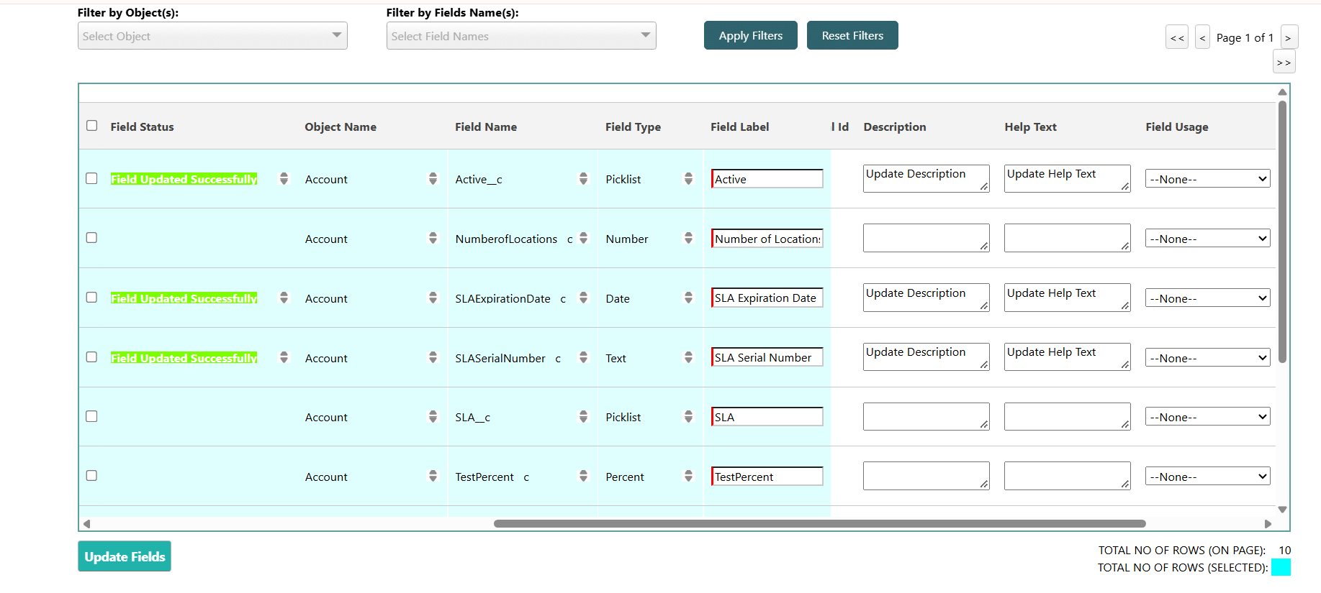Open the Select Field Names filter dropdown
Viewport: 1321px width, 593px height.
[521, 36]
